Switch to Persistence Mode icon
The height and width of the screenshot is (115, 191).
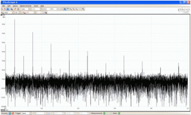coord(5,9)
